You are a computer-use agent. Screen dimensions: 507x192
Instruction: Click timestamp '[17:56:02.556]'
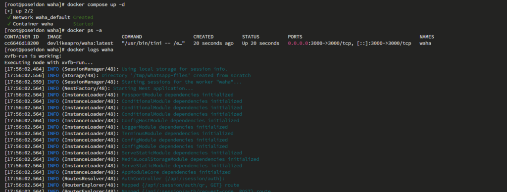click(x=25, y=76)
